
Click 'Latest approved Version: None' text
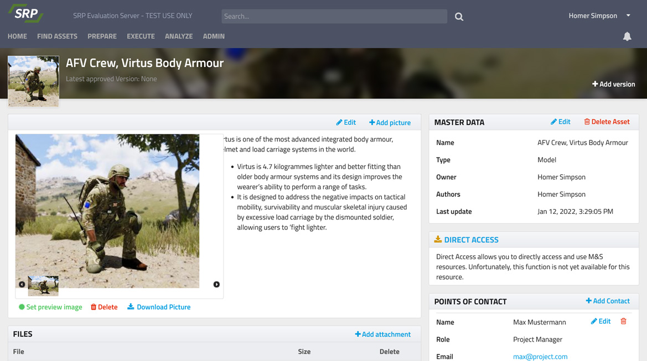[x=111, y=79]
